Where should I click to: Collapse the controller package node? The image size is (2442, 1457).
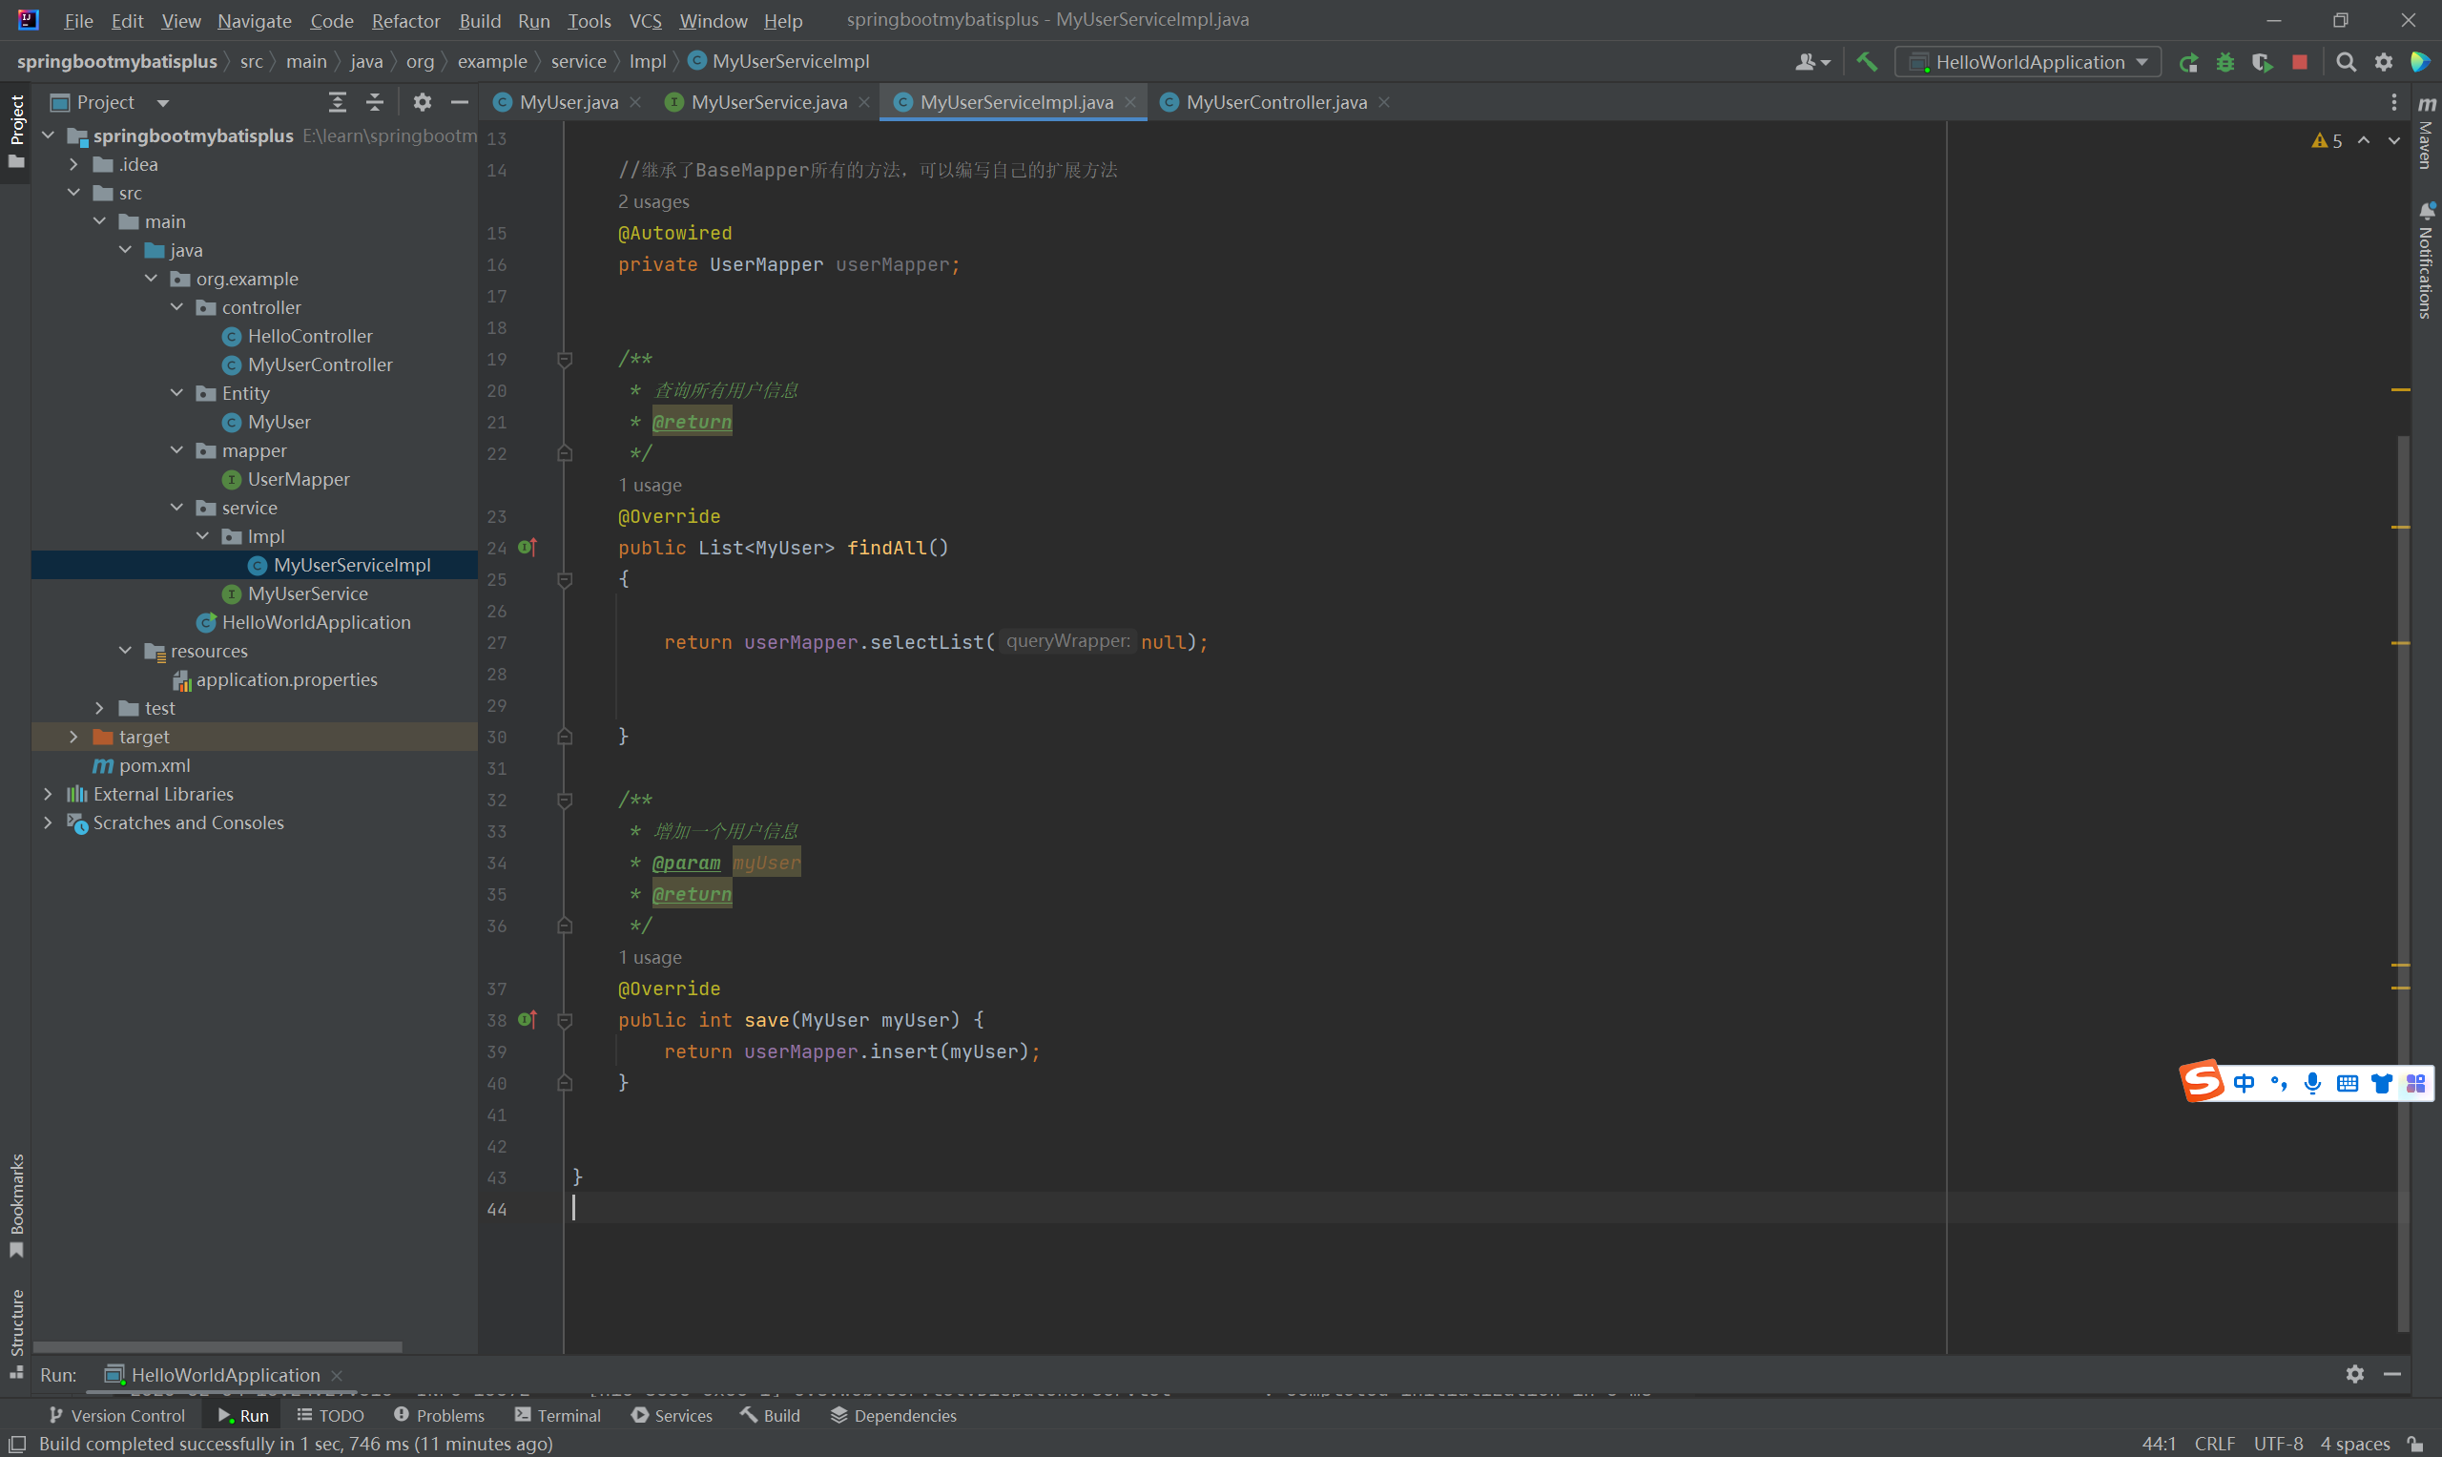point(176,307)
